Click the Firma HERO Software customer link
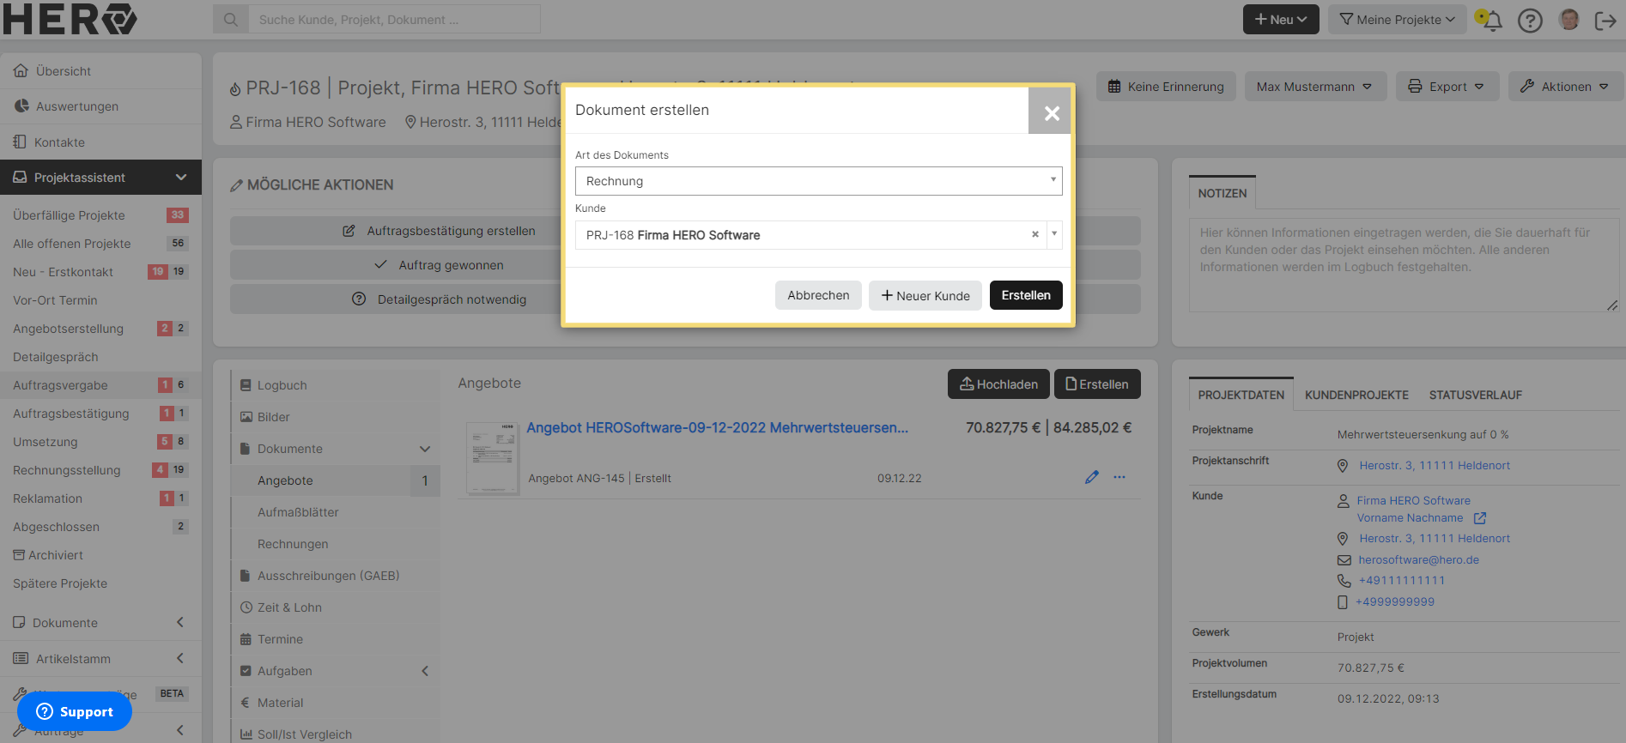The height and width of the screenshot is (743, 1626). point(1413,500)
